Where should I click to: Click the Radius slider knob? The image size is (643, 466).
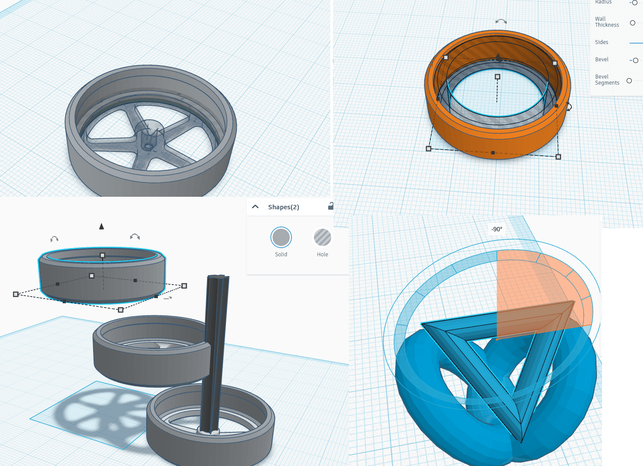[x=635, y=3]
